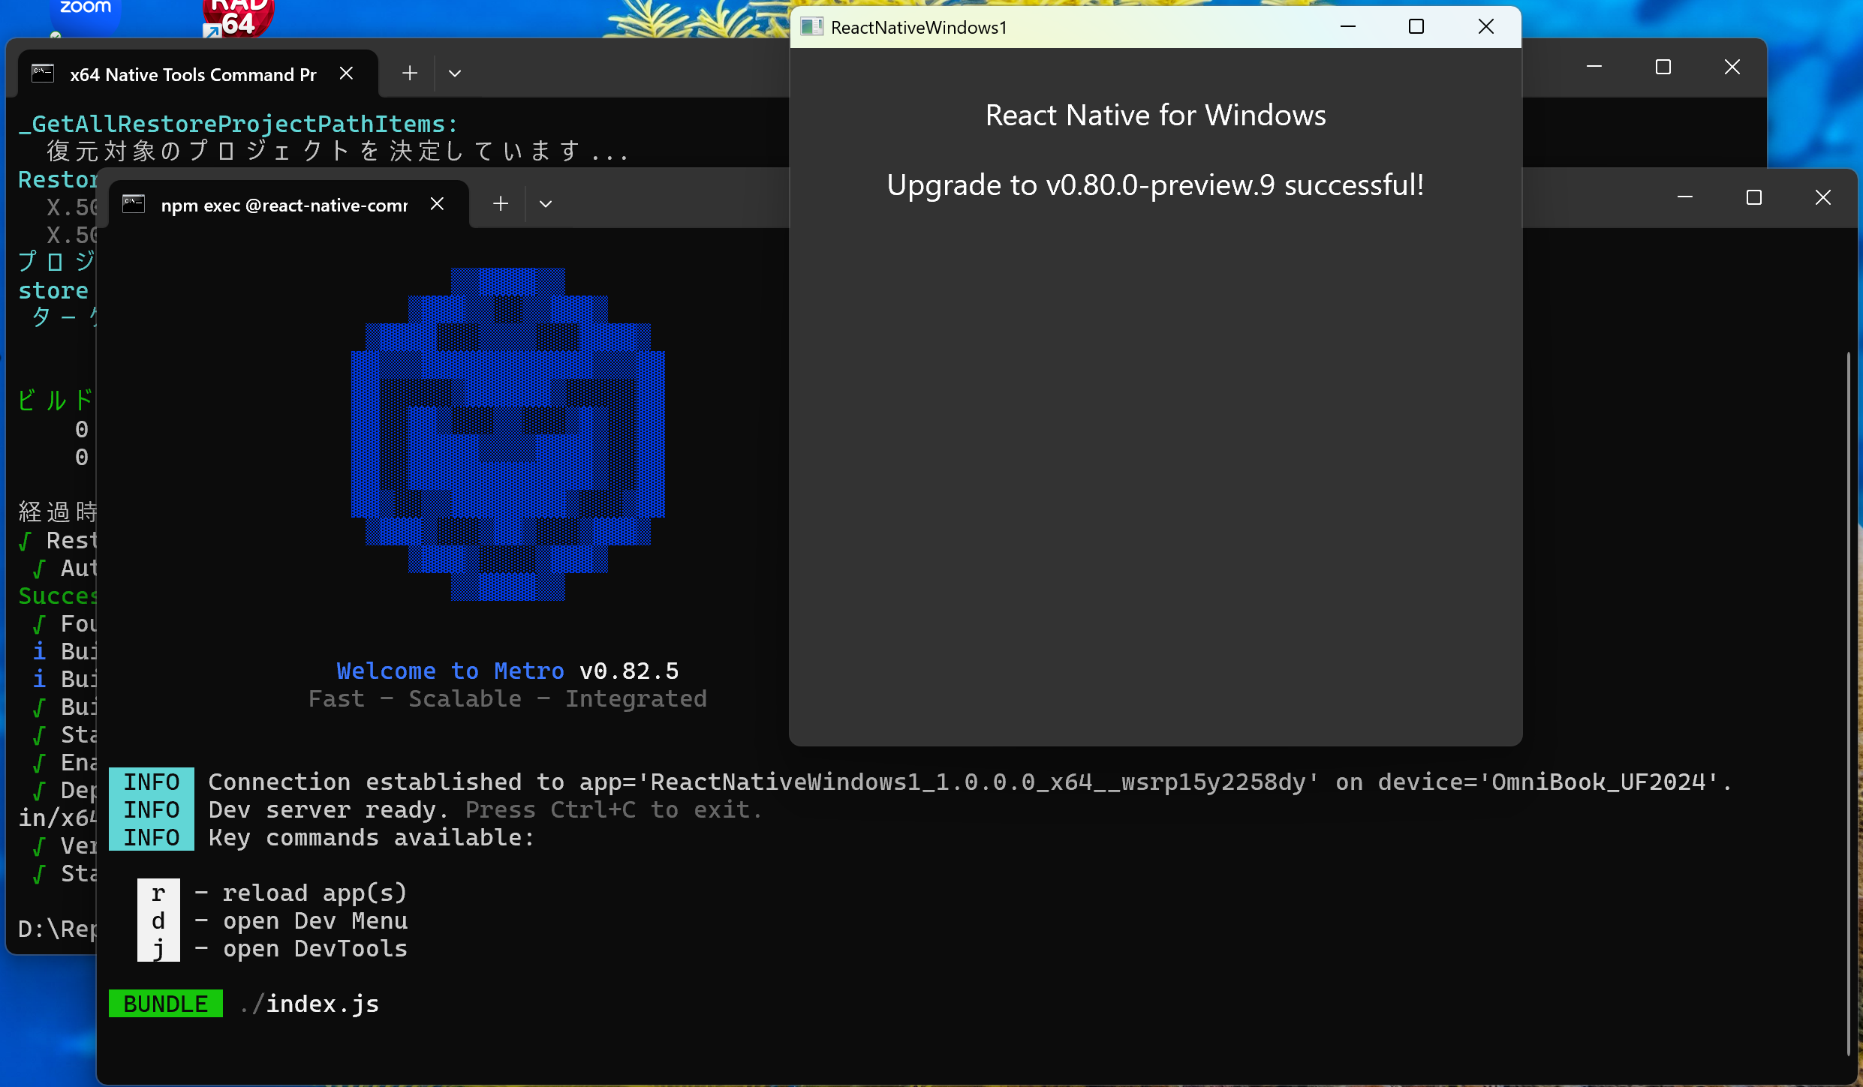The image size is (1863, 1087).
Task: Click the terminal icon on the npm exec tab
Action: (x=134, y=203)
